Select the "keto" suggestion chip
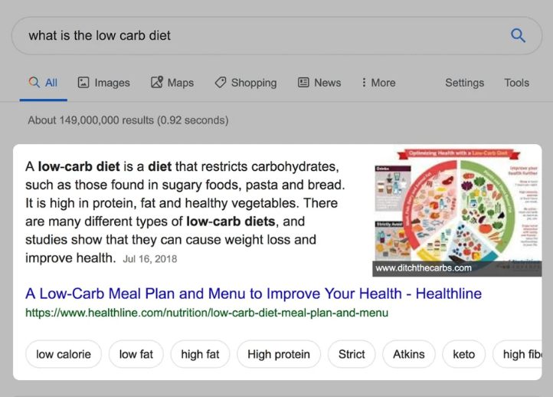This screenshot has width=553, height=397. pos(463,354)
